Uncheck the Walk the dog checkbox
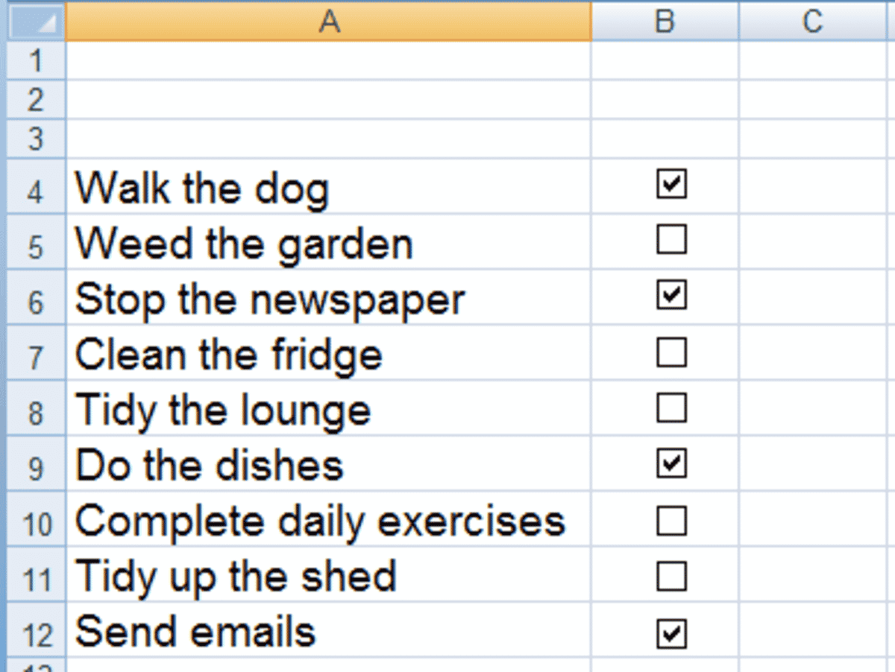 671,186
